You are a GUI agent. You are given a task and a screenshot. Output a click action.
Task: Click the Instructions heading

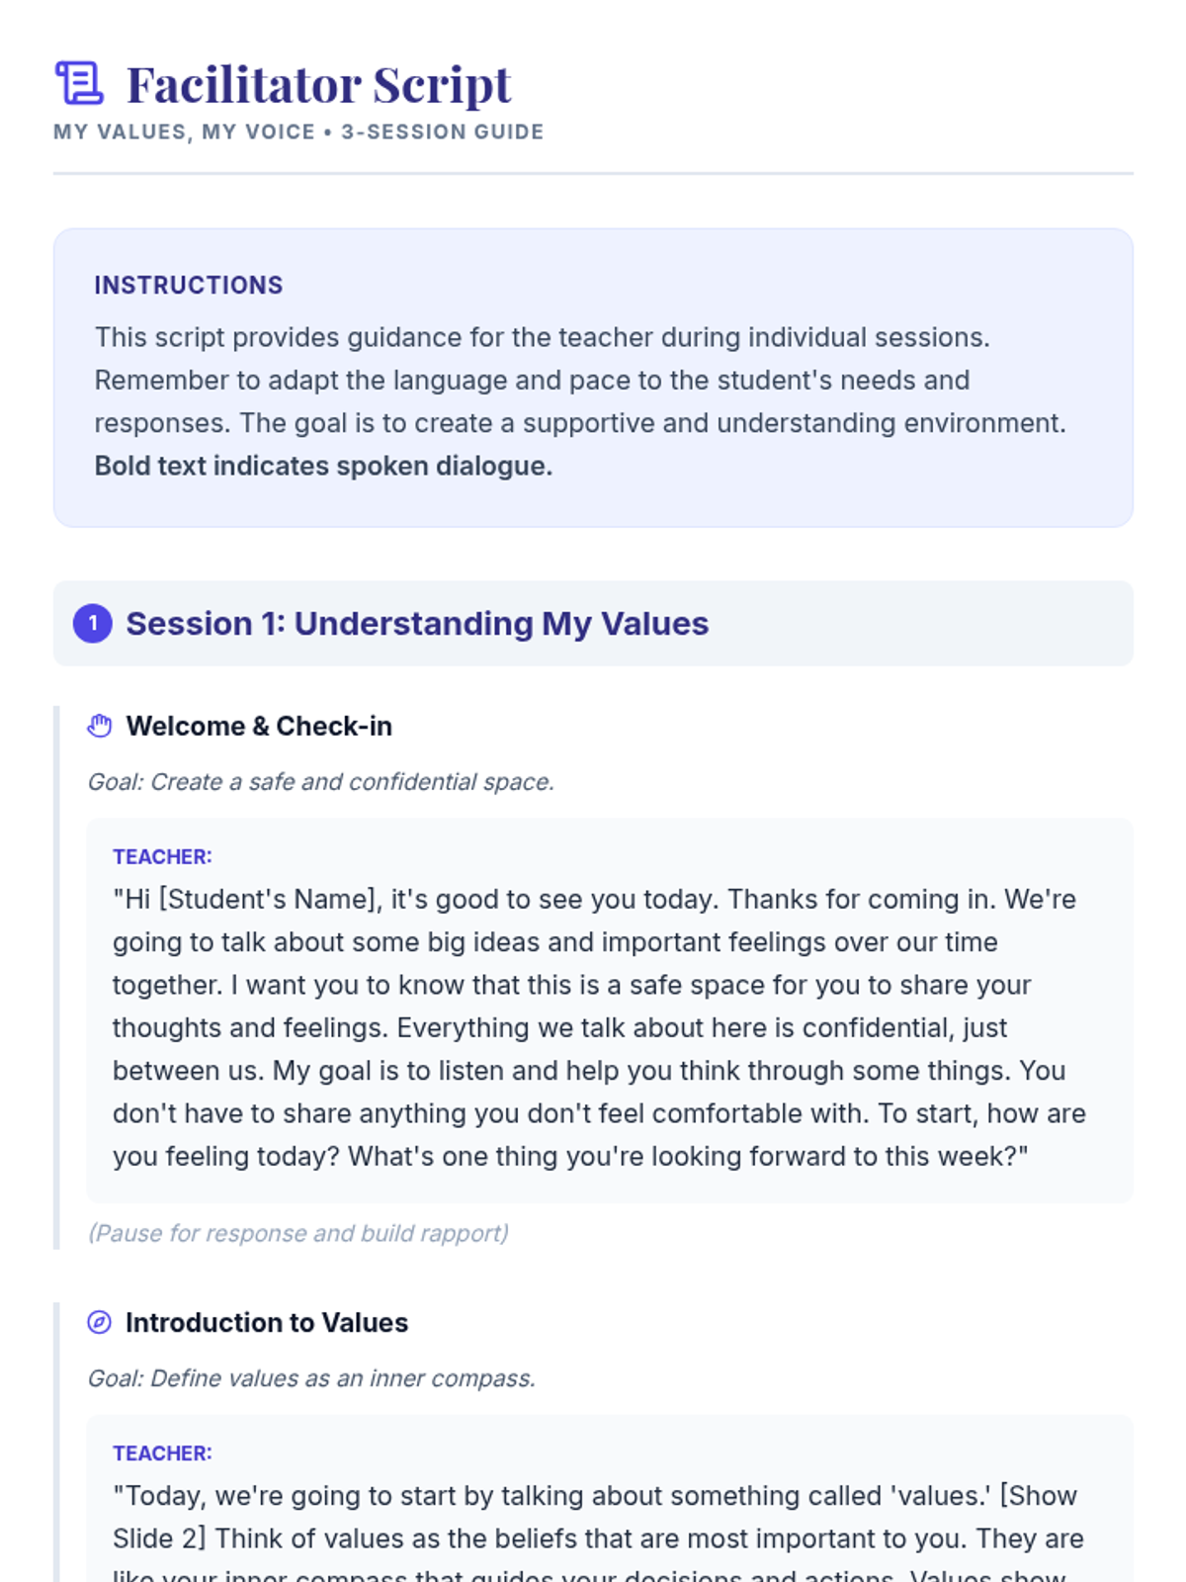189,285
